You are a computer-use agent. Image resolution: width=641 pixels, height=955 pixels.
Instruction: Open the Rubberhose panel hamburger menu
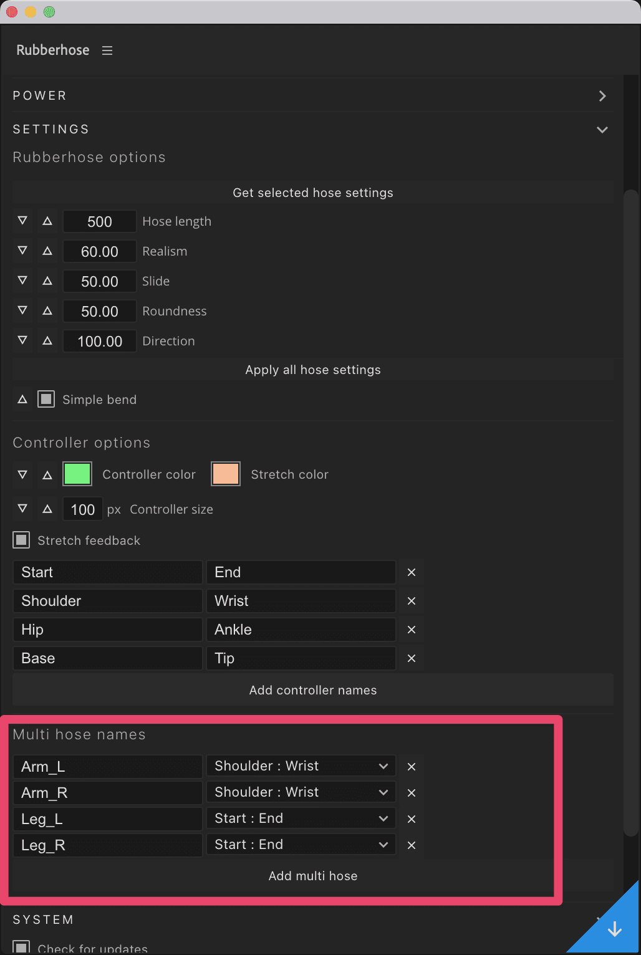point(107,50)
